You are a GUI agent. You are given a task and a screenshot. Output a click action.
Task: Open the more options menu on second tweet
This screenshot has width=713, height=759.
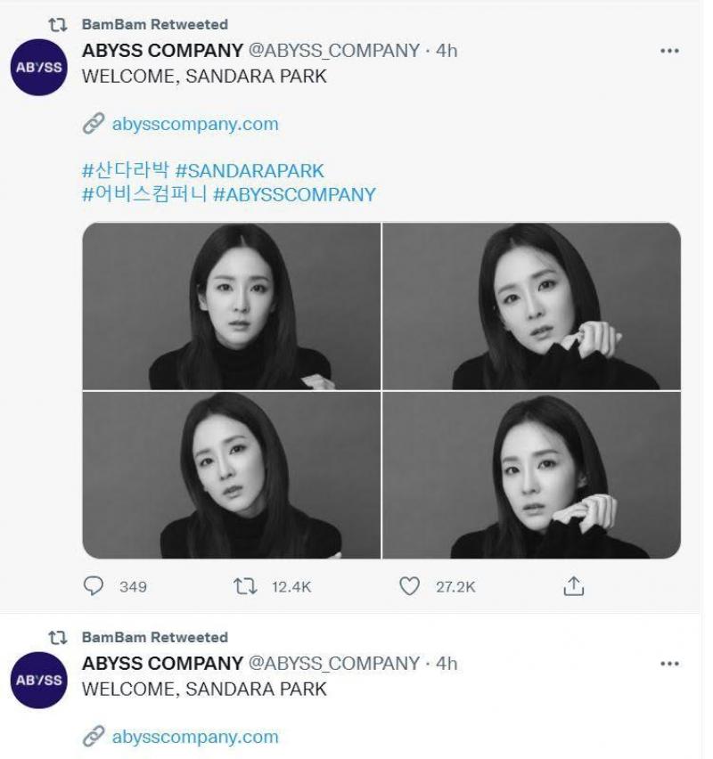[669, 665]
